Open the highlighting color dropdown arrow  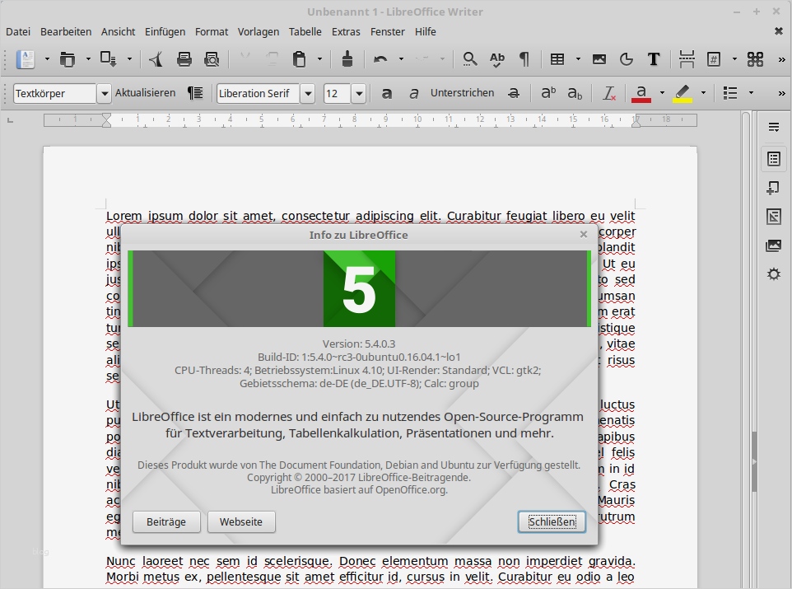pos(704,93)
